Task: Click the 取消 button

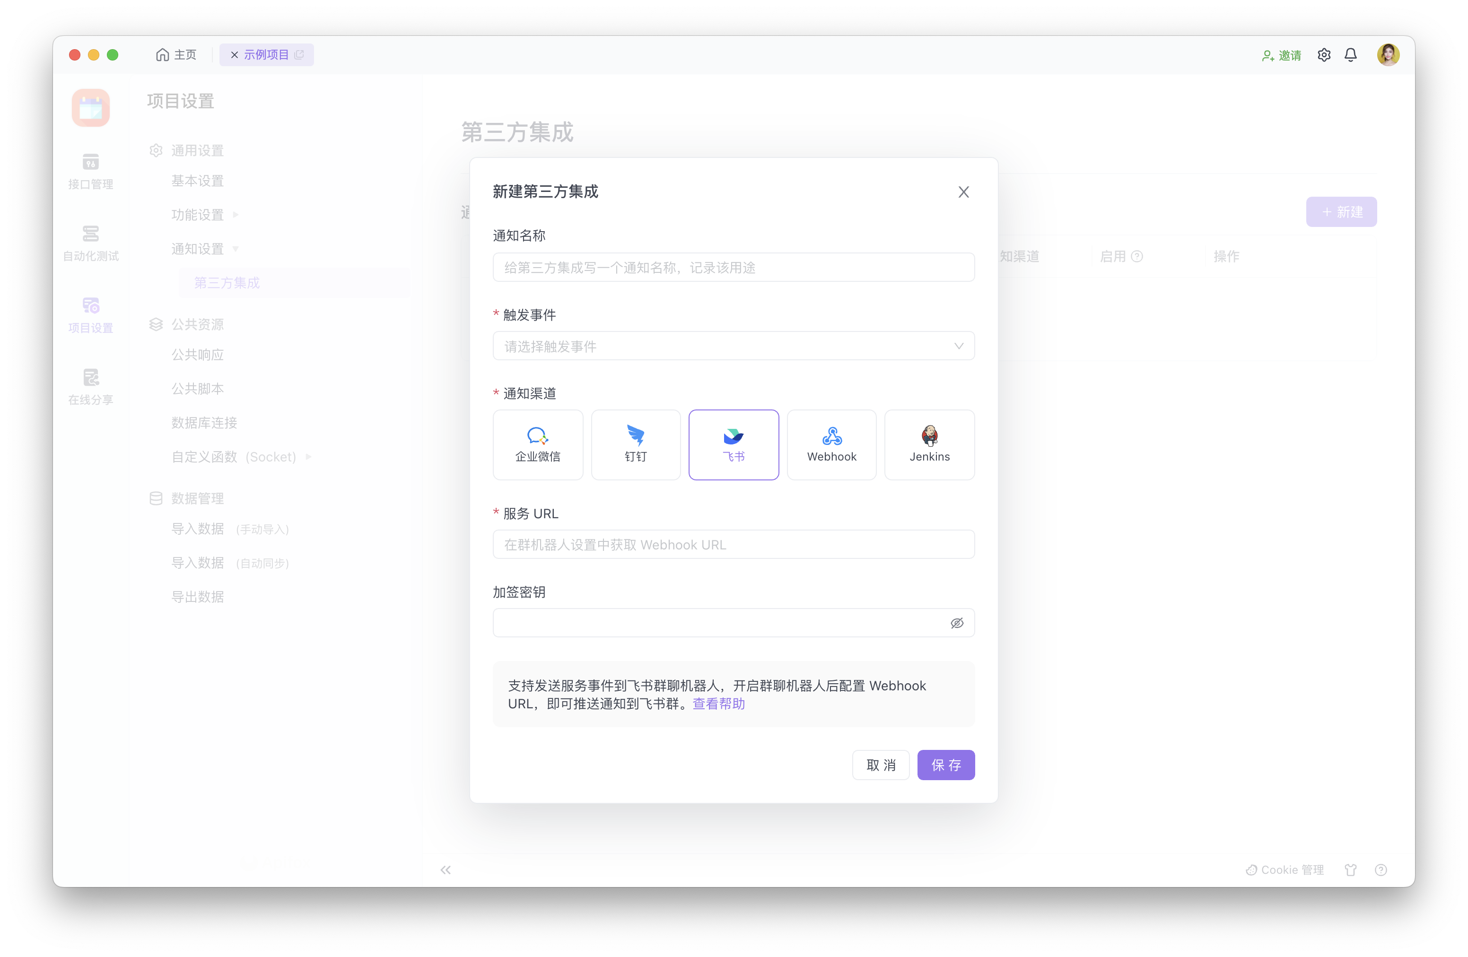Action: pos(880,765)
